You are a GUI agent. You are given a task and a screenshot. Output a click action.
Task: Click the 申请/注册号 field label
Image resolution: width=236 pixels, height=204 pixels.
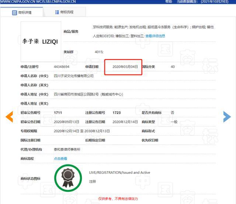29,67
